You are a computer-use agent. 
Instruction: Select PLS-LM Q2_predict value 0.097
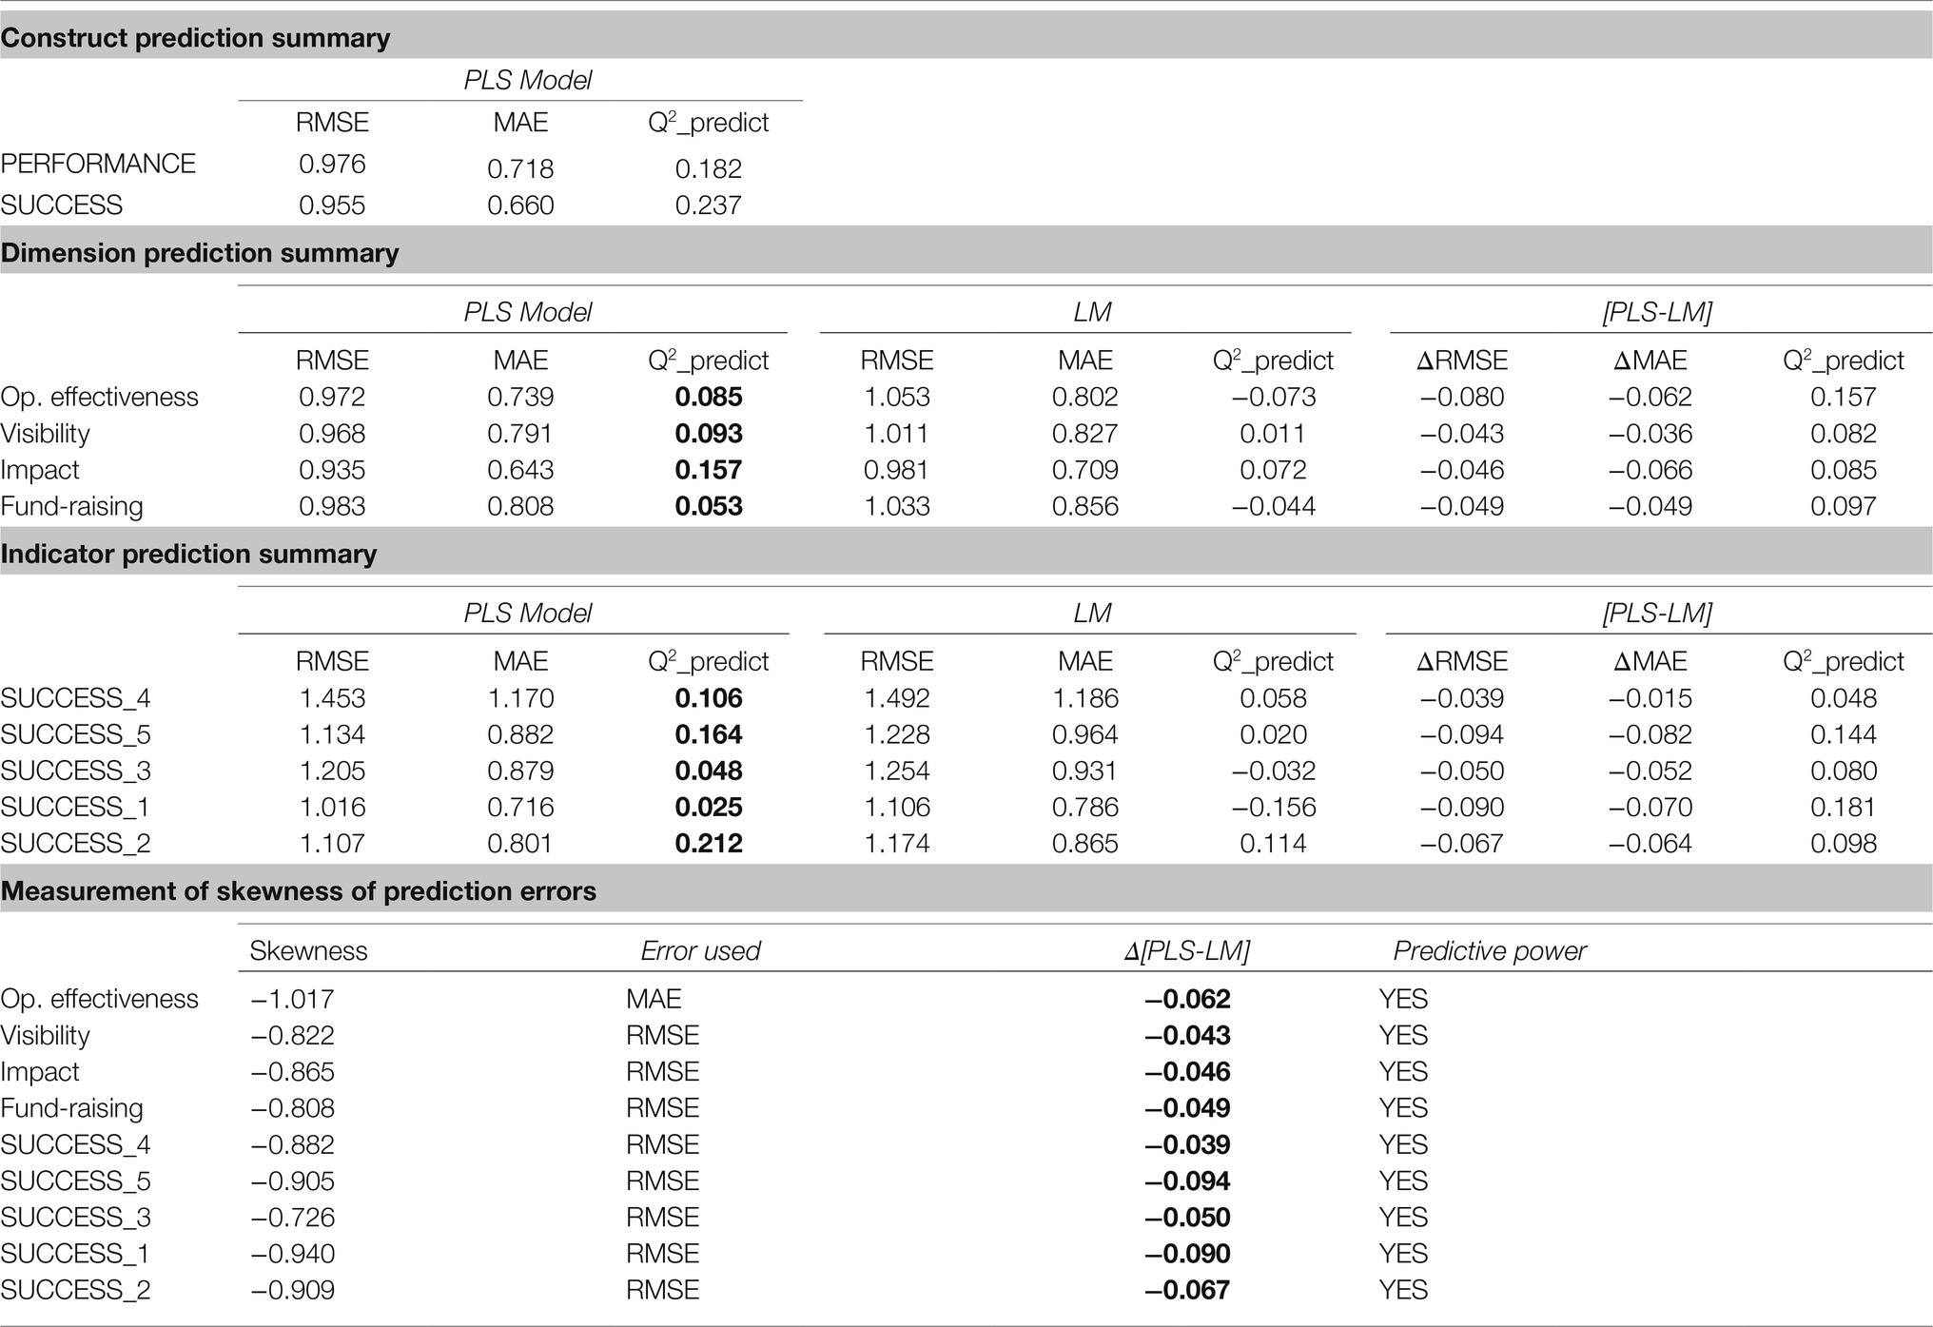point(1844,506)
